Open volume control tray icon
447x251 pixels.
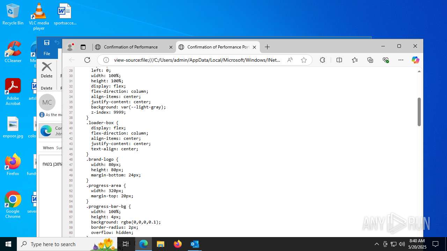coord(402,244)
